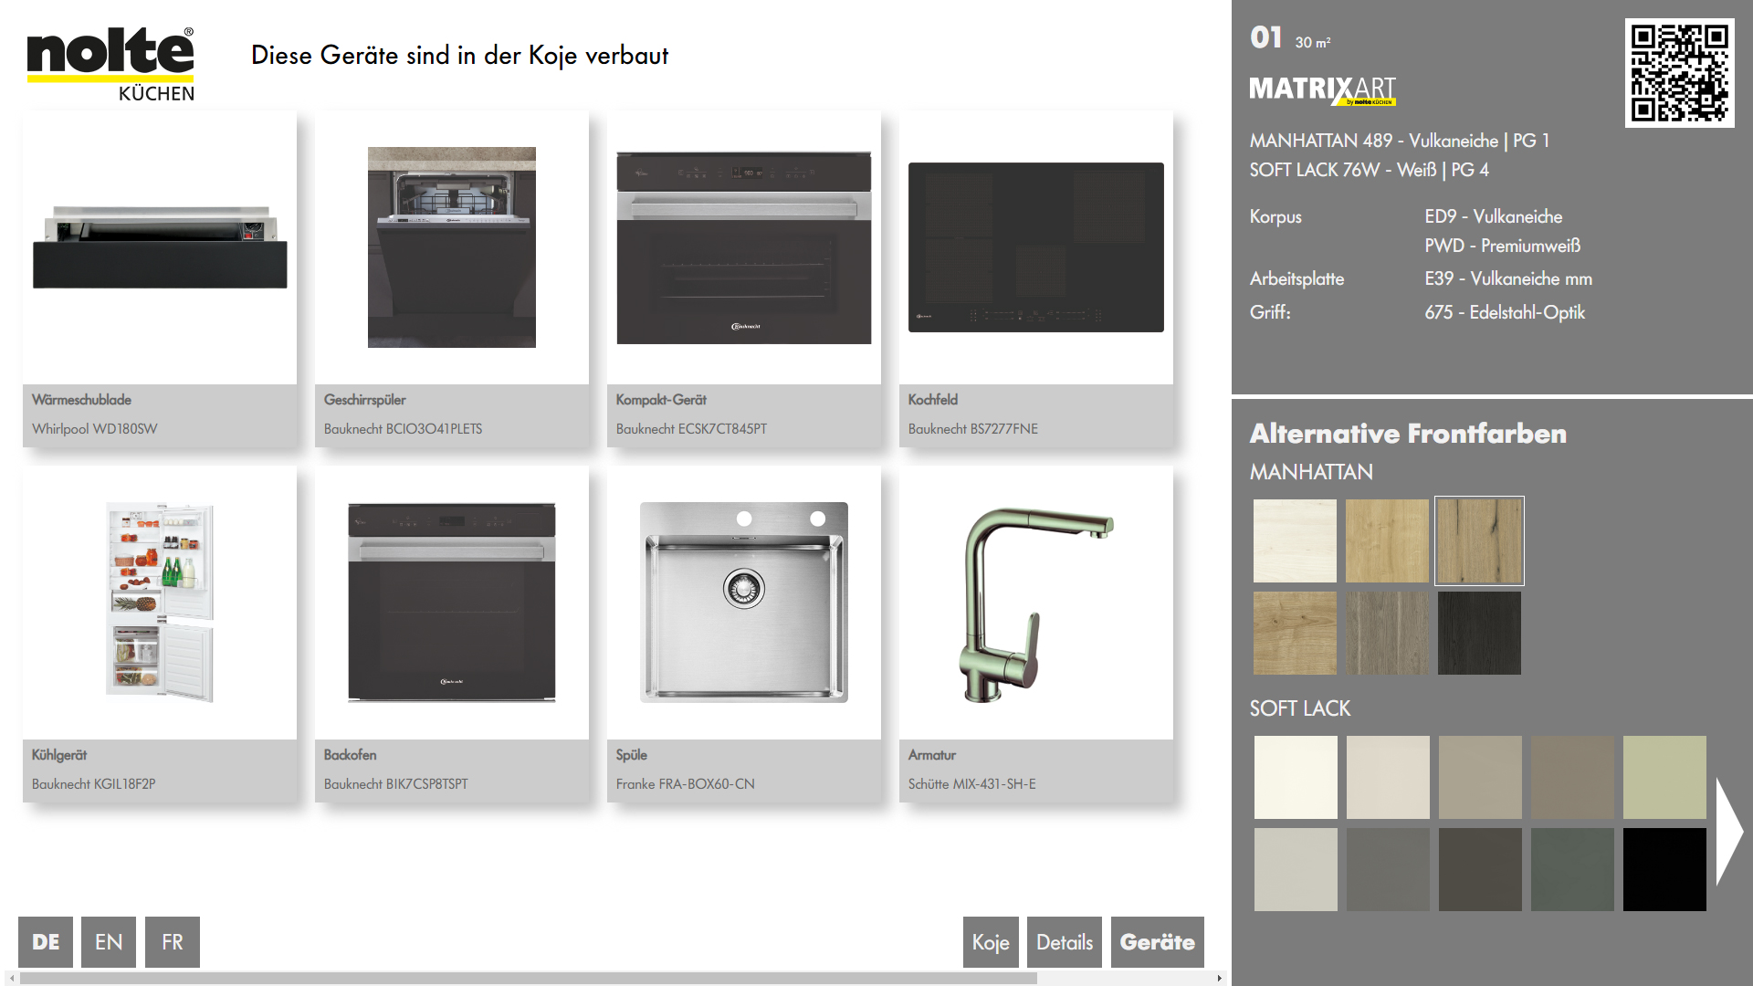The image size is (1753, 986).
Task: Open the Bauknecht Geschirrspüler dishwasher image
Action: (x=452, y=247)
